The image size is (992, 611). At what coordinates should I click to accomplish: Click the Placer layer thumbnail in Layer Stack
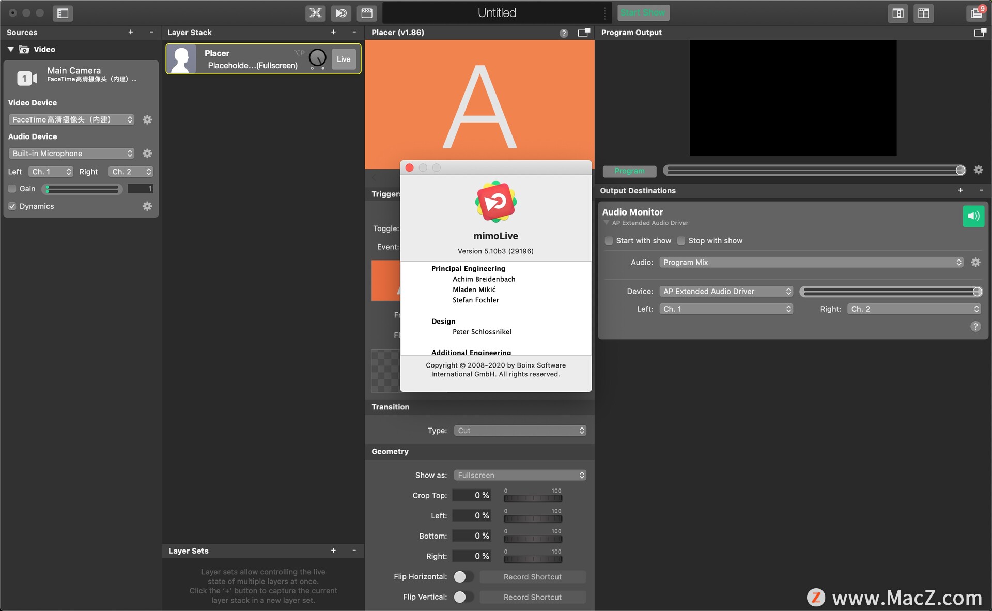click(182, 58)
